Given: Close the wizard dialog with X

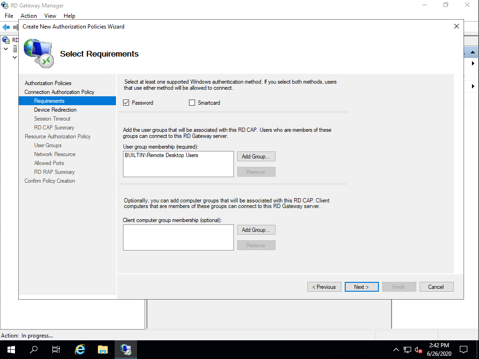Looking at the screenshot, I should point(457,26).
